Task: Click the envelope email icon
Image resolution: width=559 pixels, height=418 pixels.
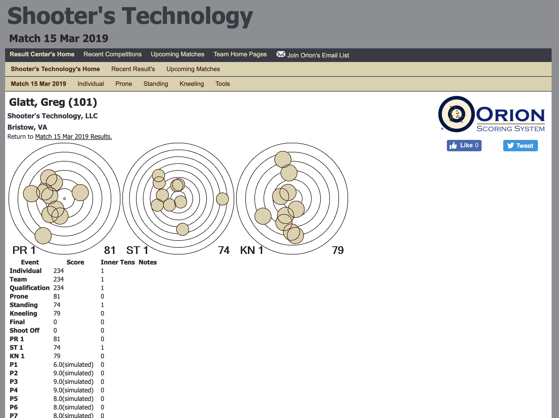Action: click(x=281, y=54)
